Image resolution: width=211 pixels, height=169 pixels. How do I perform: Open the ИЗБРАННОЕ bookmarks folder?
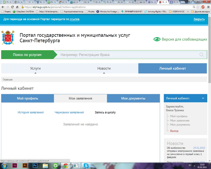point(176,12)
